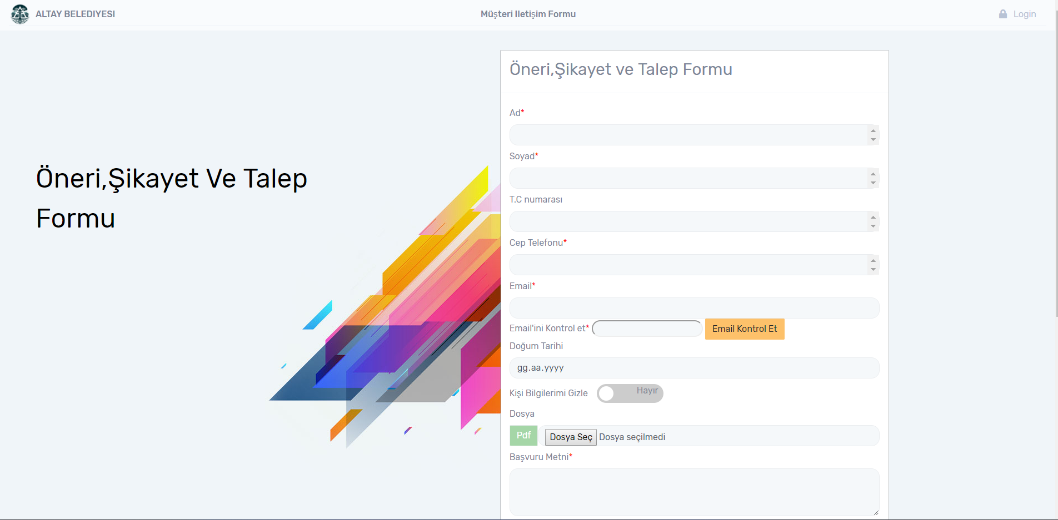
Task: Click the ALTAY BELEDIYESI brand text
Action: click(75, 14)
